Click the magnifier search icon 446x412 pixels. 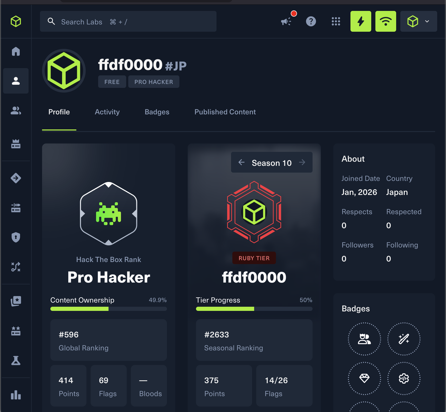(x=51, y=21)
